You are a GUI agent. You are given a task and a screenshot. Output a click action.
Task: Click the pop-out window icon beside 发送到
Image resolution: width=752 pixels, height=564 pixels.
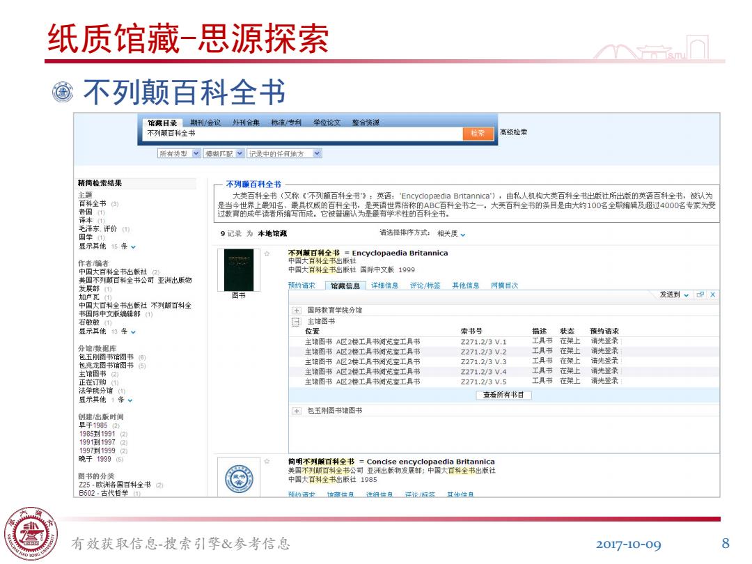pos(700,295)
